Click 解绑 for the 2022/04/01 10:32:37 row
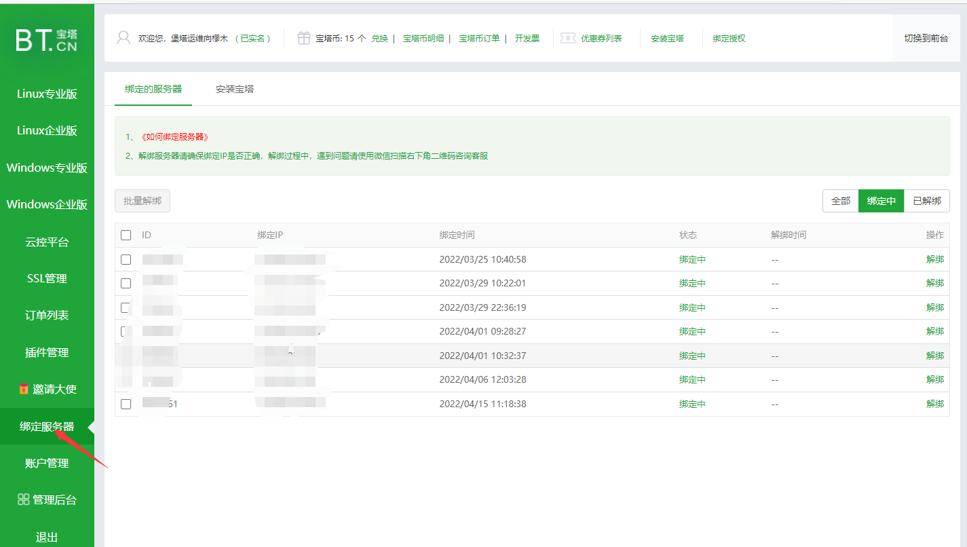Screen dimensions: 967x547 (x=935, y=356)
